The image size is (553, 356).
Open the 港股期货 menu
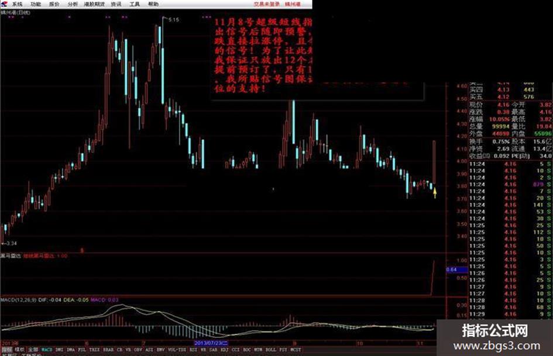[94, 4]
